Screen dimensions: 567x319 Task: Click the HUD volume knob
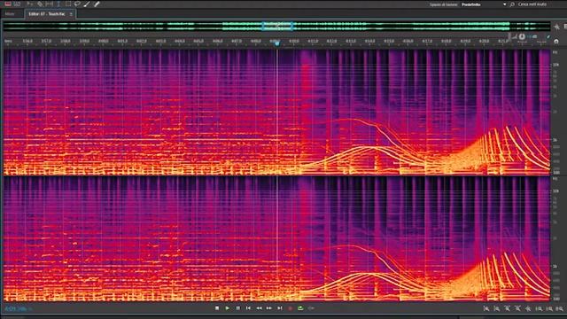click(522, 36)
